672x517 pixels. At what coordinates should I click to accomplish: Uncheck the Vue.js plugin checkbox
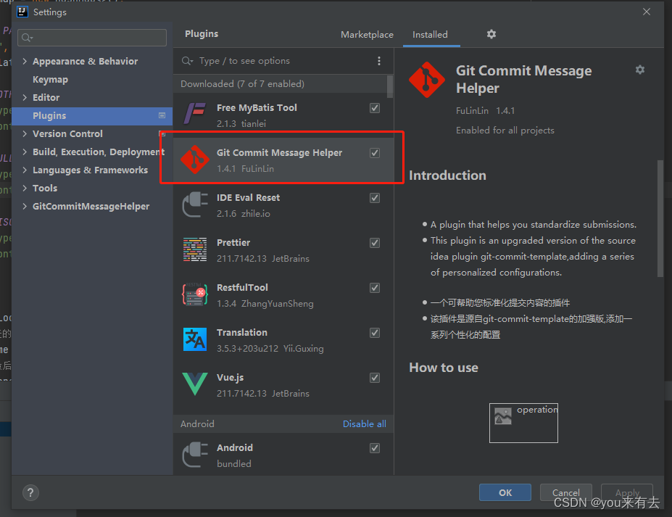pos(375,378)
